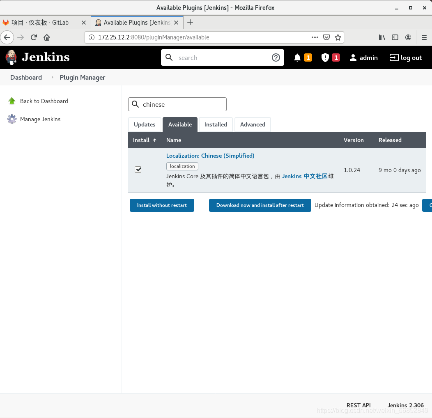The height and width of the screenshot is (418, 432).
Task: Click the admin user link
Action: tap(364, 57)
